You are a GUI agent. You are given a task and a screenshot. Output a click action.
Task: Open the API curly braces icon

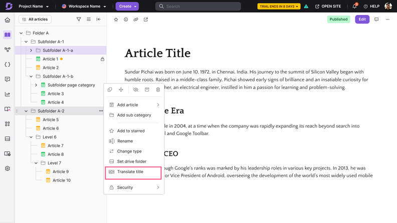point(8,64)
